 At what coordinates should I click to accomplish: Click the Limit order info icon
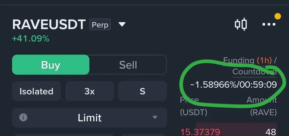tap(23, 117)
